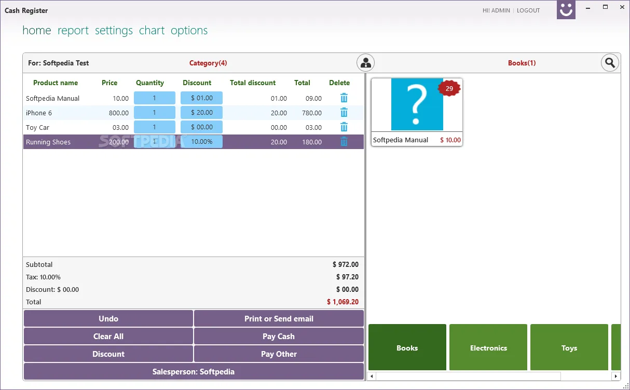Clear all items from the sale

point(108,336)
